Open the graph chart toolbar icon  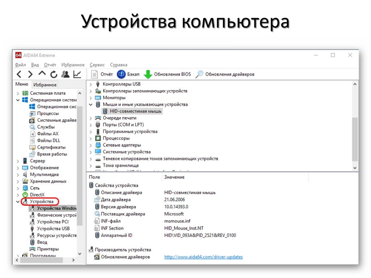[77, 74]
